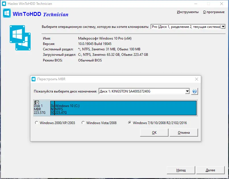This screenshot has width=229, height=179.
Task: Close the WinToHDD main window
Action: coord(222,4)
